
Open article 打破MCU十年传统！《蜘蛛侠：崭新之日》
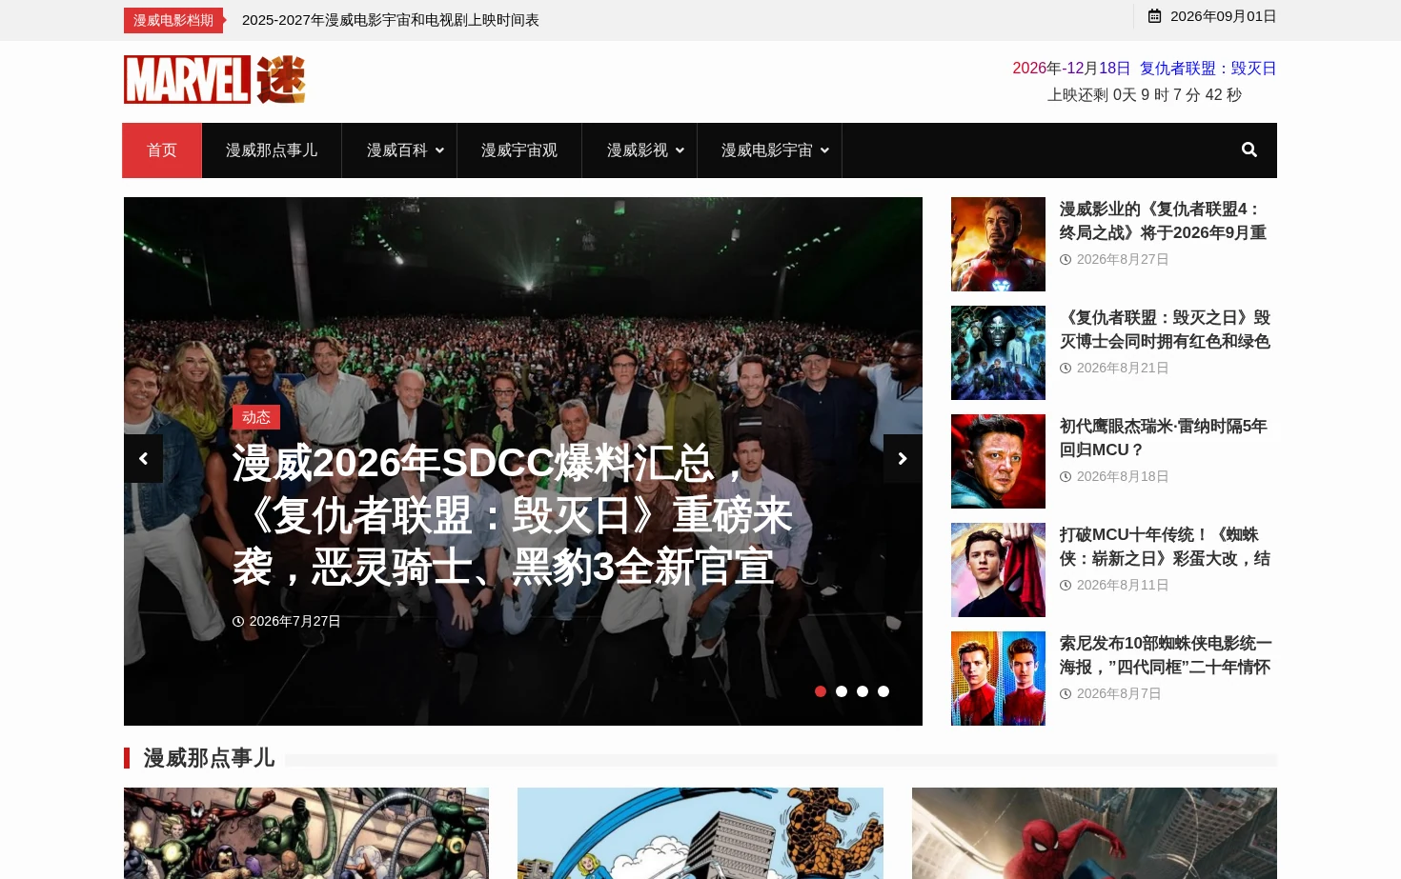(1165, 547)
